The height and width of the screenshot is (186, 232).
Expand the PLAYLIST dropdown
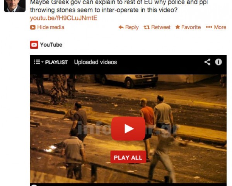click(51, 62)
